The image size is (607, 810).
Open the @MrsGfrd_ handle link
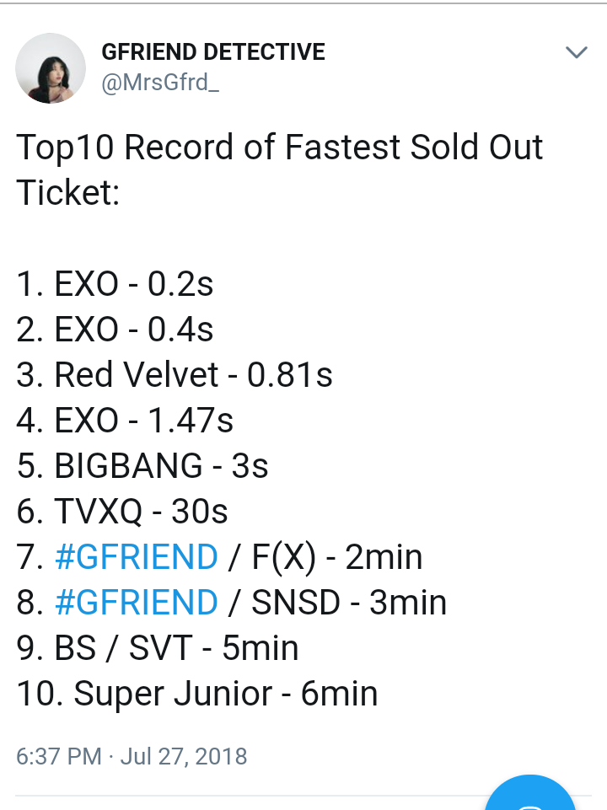[160, 82]
